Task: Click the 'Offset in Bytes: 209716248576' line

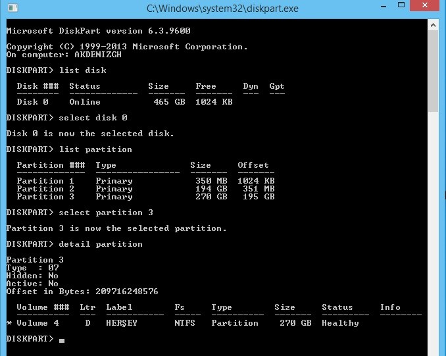Action: [82, 292]
